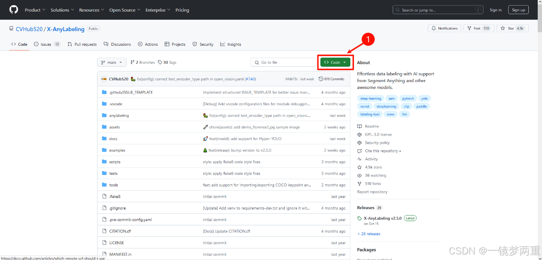The height and width of the screenshot is (260, 542).
Task: Open the X-AnyLabeling v2.5.0 release link
Action: (x=383, y=218)
